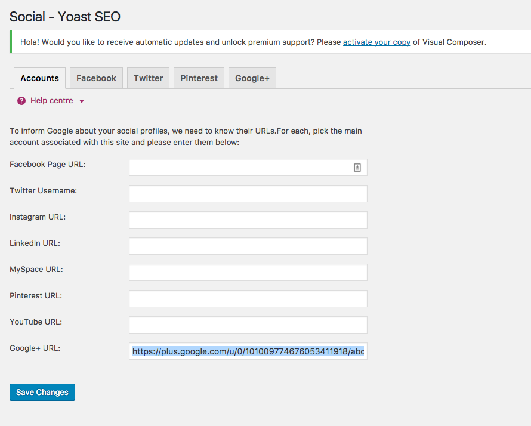Viewport: 531px width, 426px height.
Task: Click the Help centre question mark icon
Action: tap(21, 101)
